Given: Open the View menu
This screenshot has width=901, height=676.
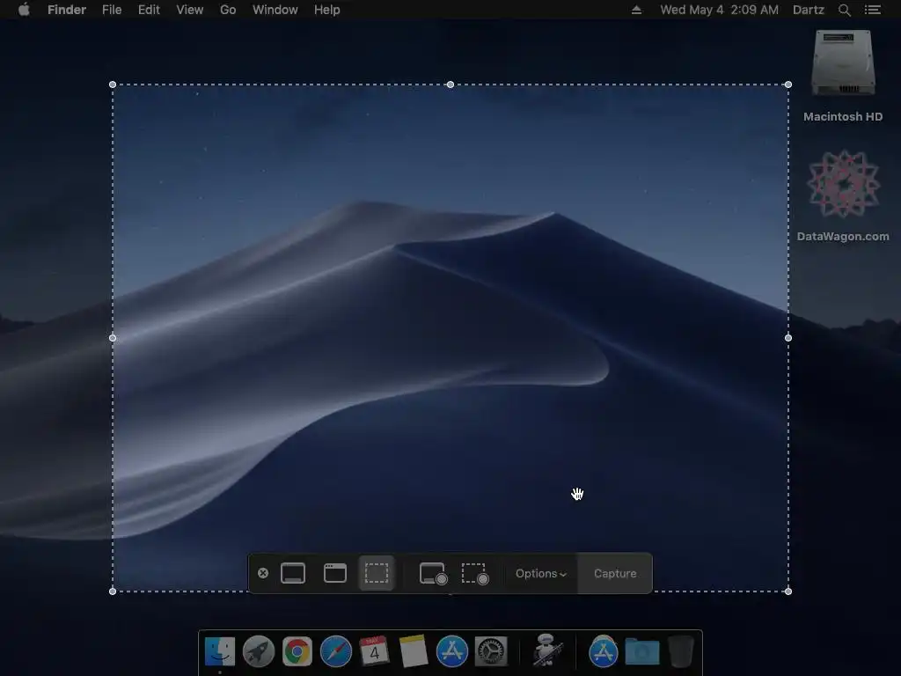Looking at the screenshot, I should point(190,10).
